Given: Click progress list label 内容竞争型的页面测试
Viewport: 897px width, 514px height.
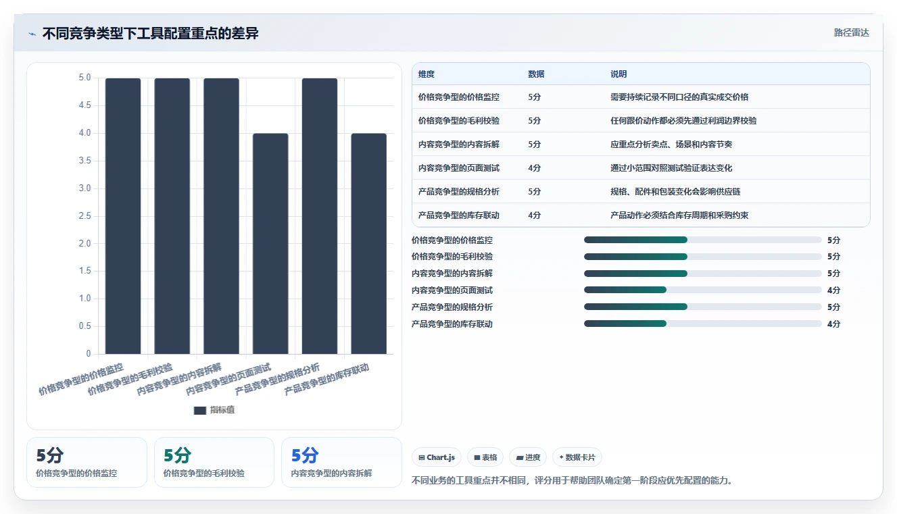Looking at the screenshot, I should pos(452,290).
